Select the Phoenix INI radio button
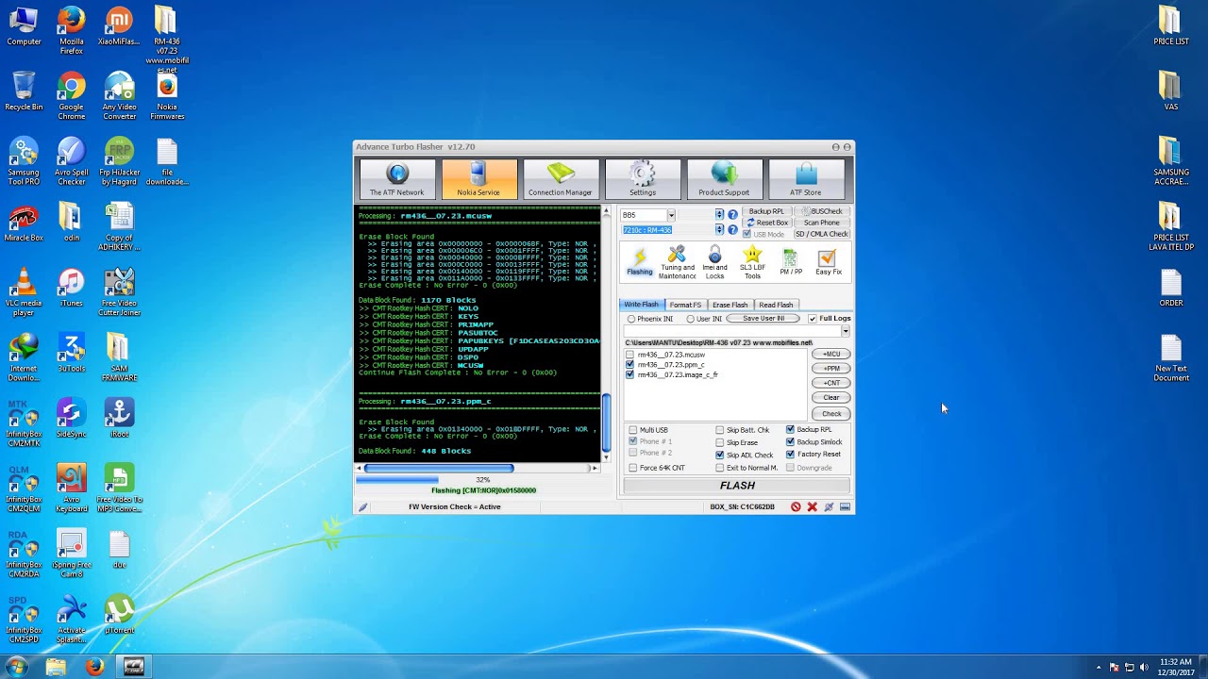The image size is (1208, 679). [x=631, y=319]
